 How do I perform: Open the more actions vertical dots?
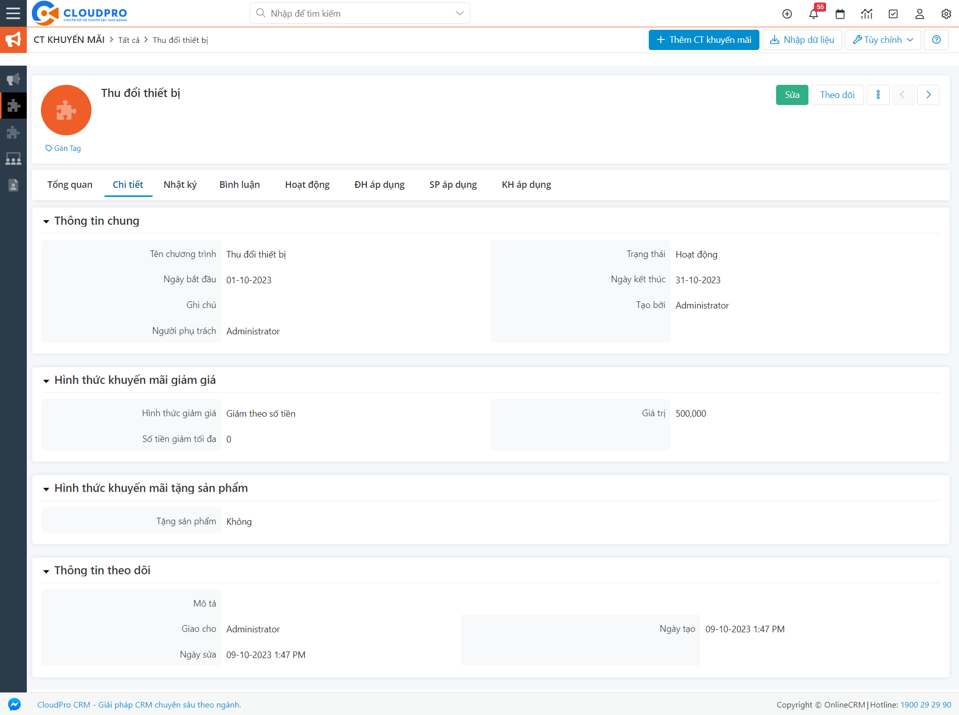(x=878, y=95)
